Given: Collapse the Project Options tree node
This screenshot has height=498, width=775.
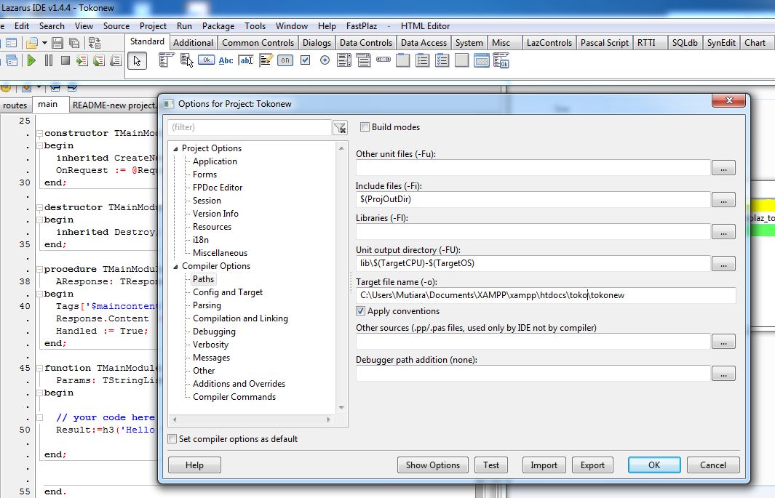Looking at the screenshot, I should click(x=175, y=148).
